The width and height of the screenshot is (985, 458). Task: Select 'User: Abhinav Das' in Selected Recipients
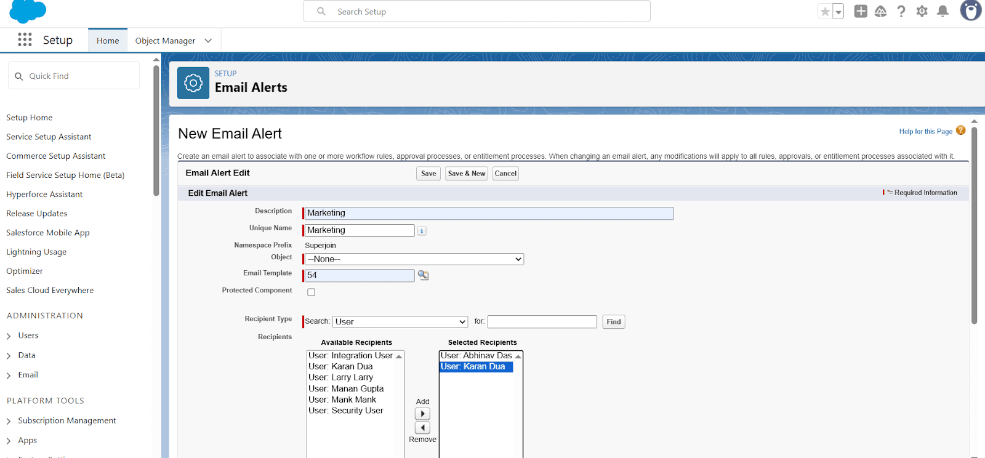point(476,356)
